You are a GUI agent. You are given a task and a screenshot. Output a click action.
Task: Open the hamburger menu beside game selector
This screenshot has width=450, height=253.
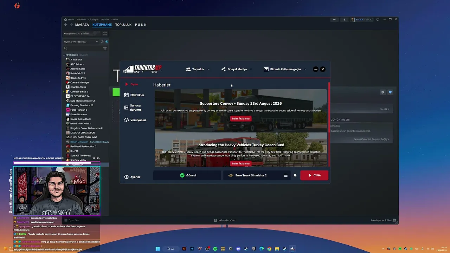pos(286,175)
